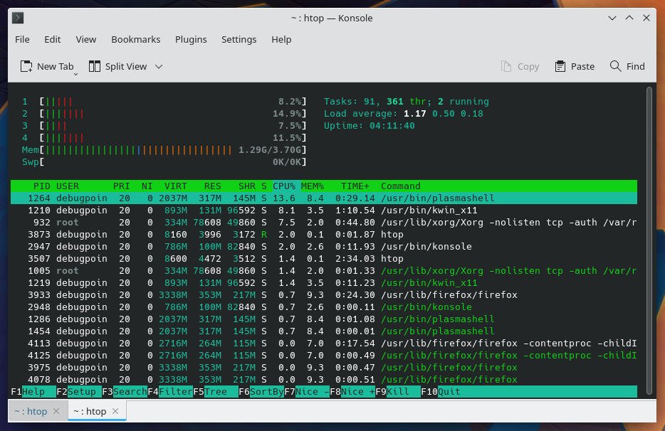This screenshot has width=665, height=431.
Task: Open the Split View dropdown arrow
Action: click(x=158, y=66)
